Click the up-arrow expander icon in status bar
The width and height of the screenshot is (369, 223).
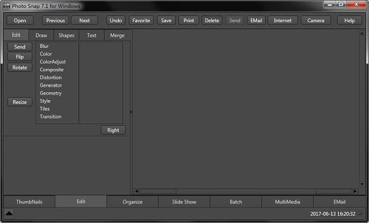[9, 214]
